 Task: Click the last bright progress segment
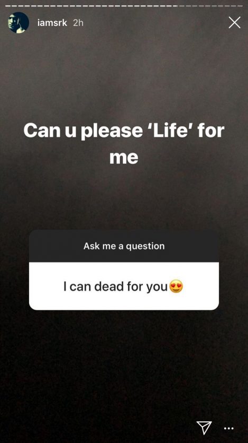pyautogui.click(x=175, y=6)
